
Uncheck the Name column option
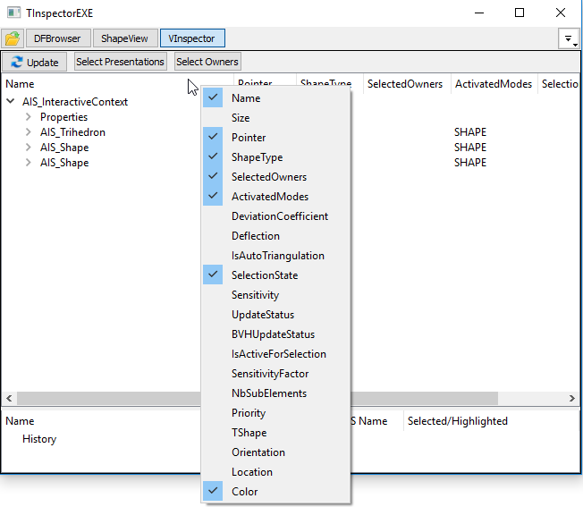click(x=246, y=98)
